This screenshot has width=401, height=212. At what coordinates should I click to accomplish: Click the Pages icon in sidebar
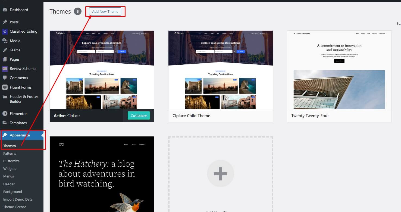tap(5, 59)
